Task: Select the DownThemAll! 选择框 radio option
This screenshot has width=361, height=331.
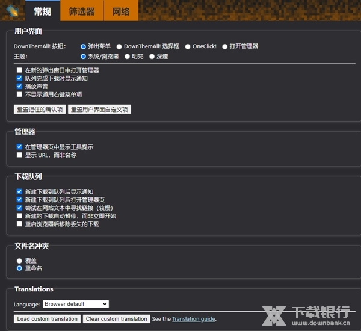Action: pos(119,46)
